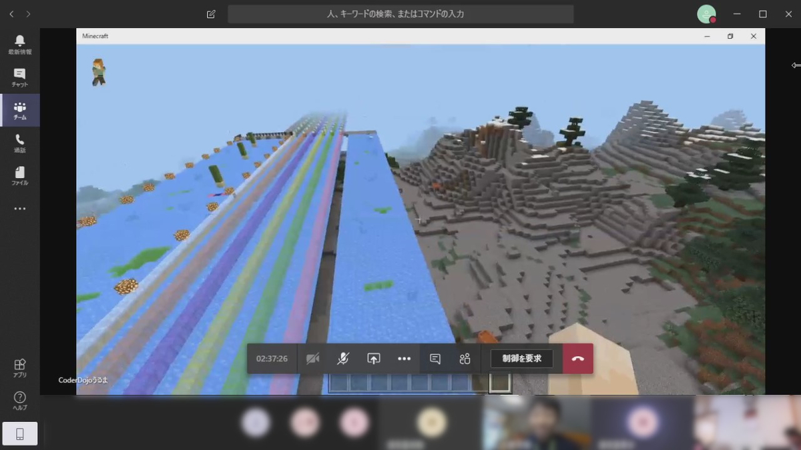The image size is (801, 450).
Task: Toggle the mobile device view at sidebar bottom
Action: point(20,433)
